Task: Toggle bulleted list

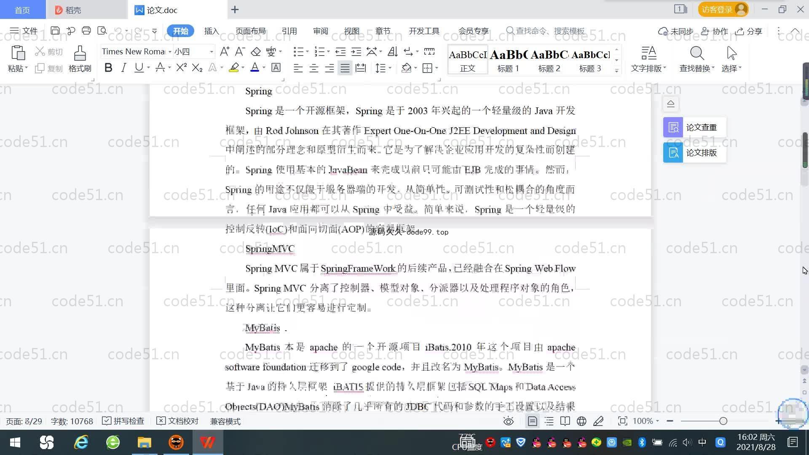Action: (298, 51)
